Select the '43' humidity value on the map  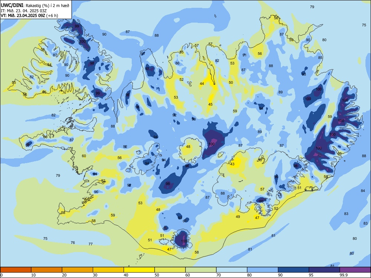[x=232, y=164]
